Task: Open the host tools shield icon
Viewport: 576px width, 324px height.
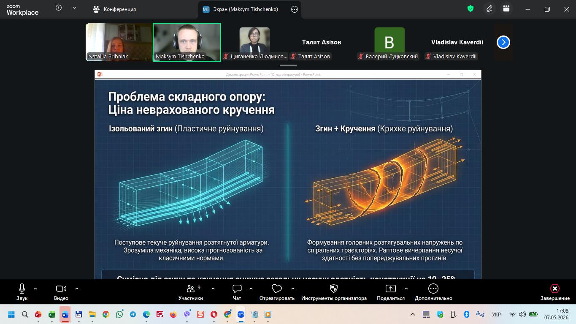Action: 333,289
